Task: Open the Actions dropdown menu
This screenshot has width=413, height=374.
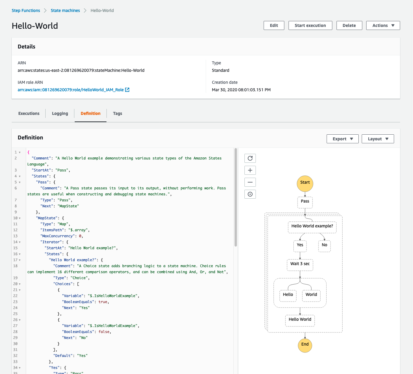Action: coord(383,25)
